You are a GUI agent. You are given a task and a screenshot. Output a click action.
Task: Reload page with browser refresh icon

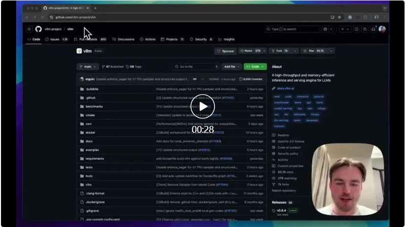[43, 17]
